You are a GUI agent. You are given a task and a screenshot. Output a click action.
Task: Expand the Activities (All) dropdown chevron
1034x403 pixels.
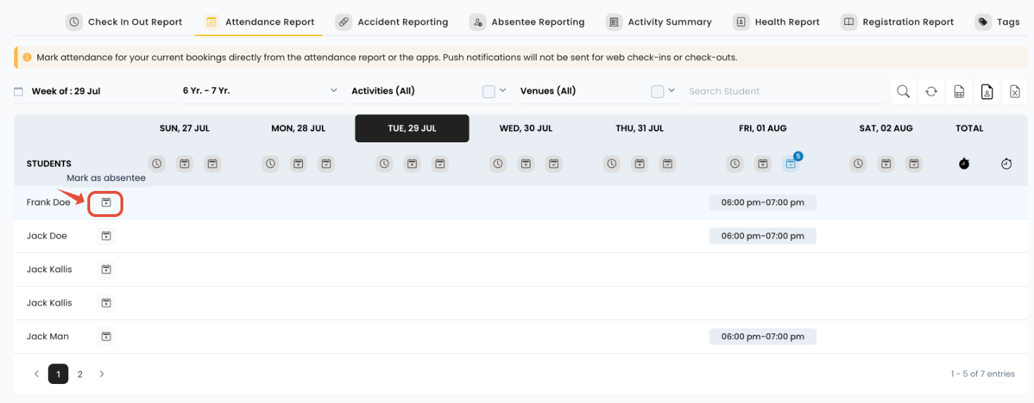(503, 91)
